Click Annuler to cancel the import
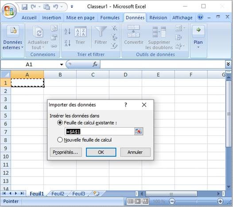This screenshot has width=233, height=207. point(136,152)
